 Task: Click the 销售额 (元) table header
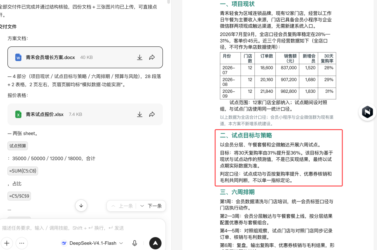(287, 58)
